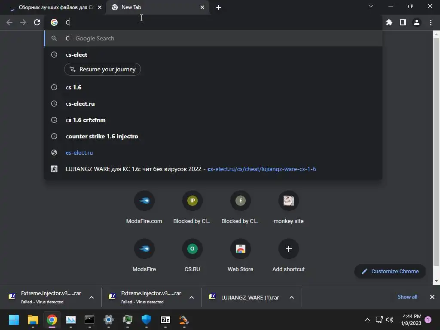This screenshot has height=330, width=440.
Task: Open the profile avatar menu
Action: coord(417,22)
